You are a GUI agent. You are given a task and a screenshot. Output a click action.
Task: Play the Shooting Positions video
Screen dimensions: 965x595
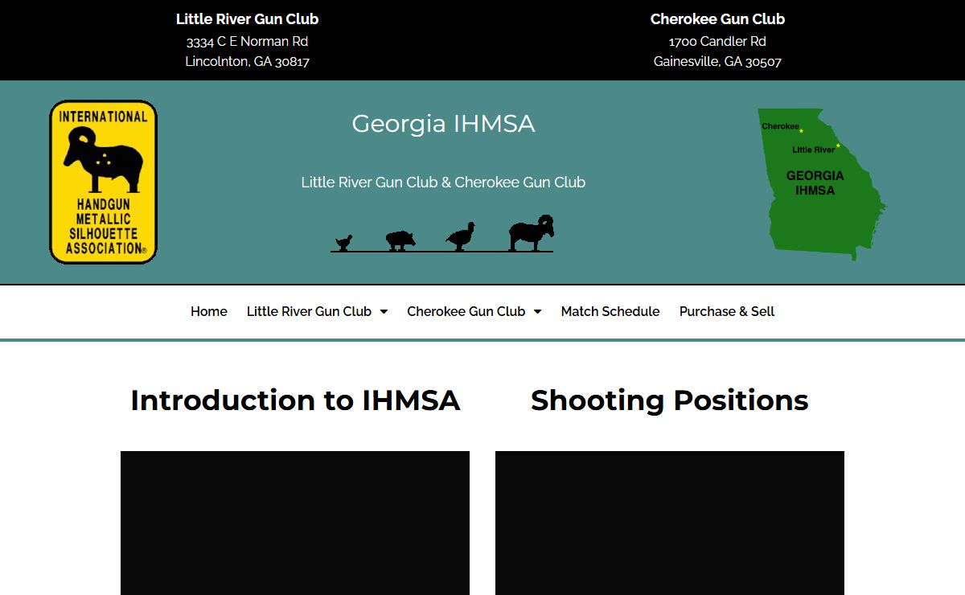(x=670, y=523)
